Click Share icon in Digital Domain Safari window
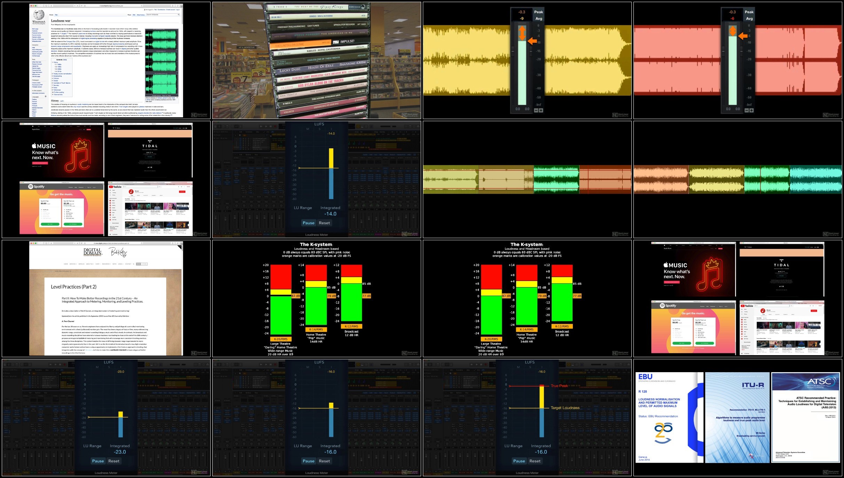The width and height of the screenshot is (844, 478). (x=173, y=243)
